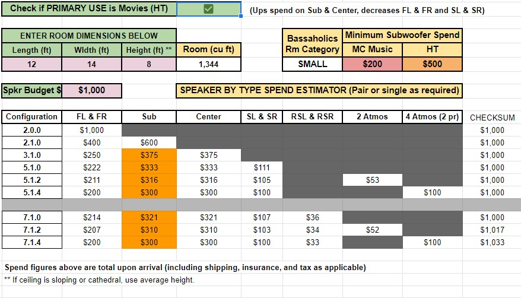
Task: Click the Speaker By Type Spend Estimator header
Action: (319, 91)
